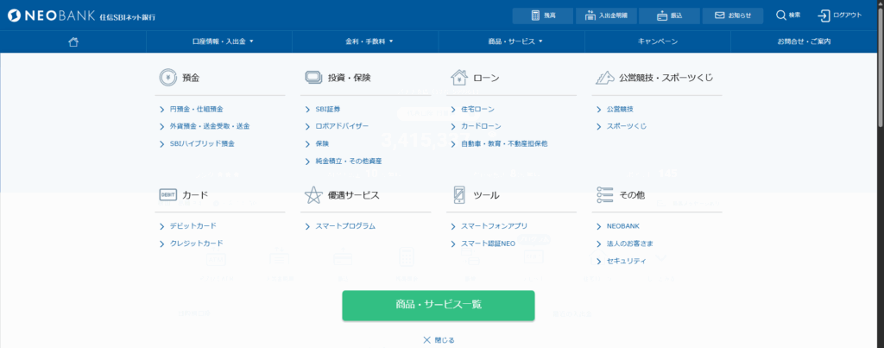Open 純金積立・その他資産 link

click(349, 161)
